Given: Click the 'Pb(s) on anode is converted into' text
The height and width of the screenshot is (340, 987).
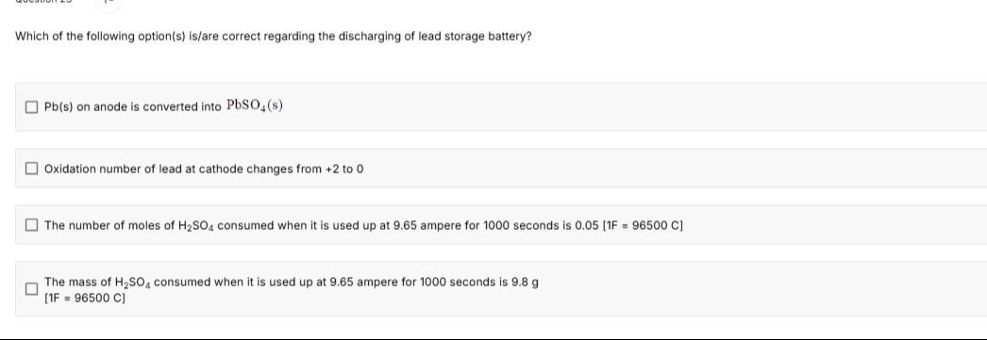Looking at the screenshot, I should [133, 106].
